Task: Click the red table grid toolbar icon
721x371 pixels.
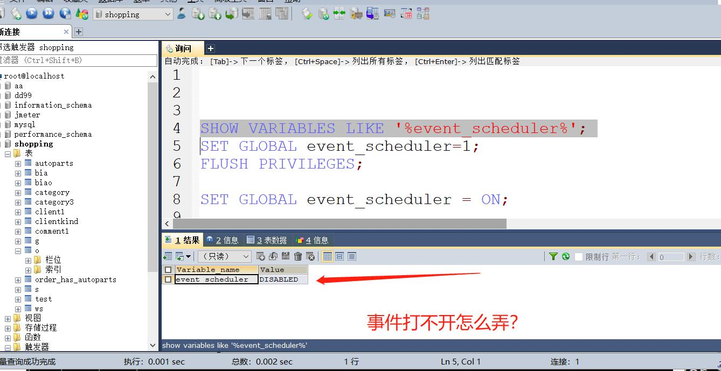Action: click(x=407, y=14)
